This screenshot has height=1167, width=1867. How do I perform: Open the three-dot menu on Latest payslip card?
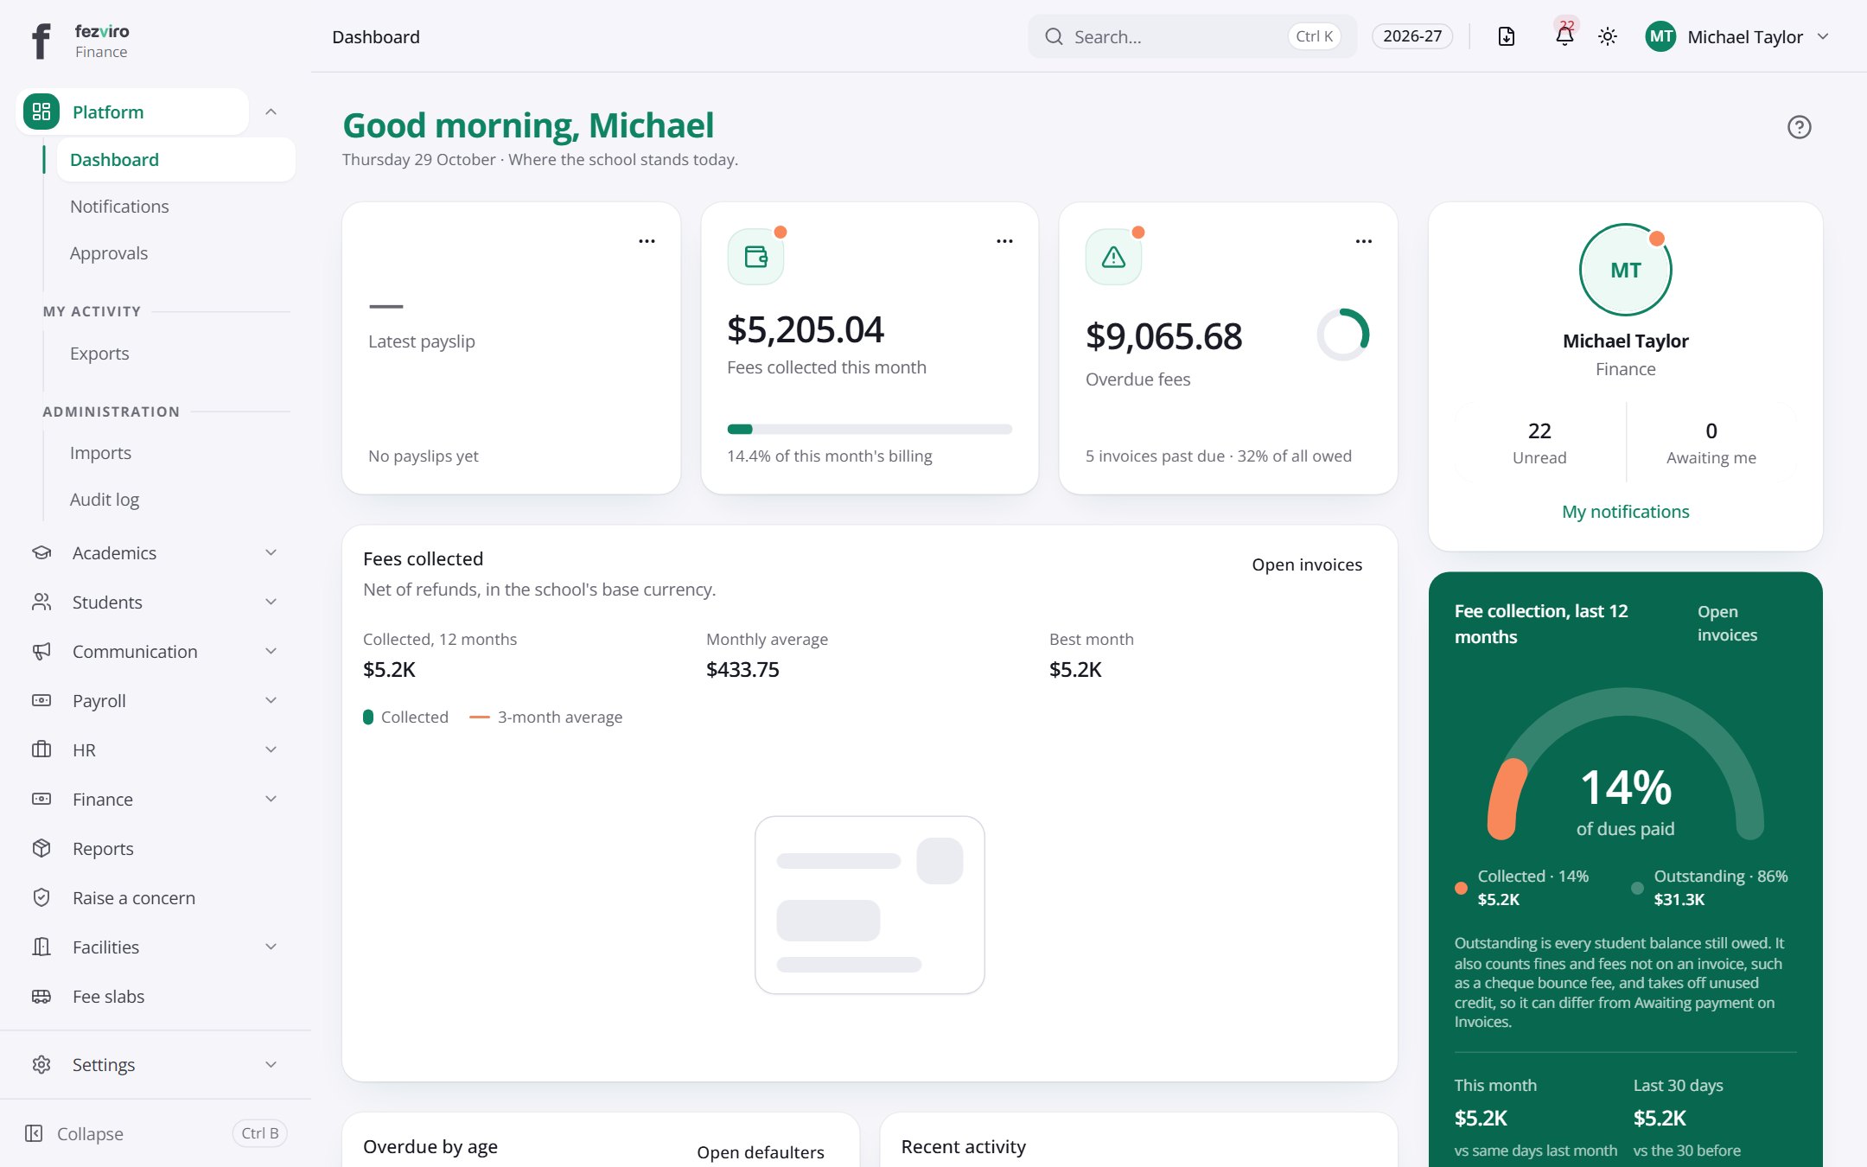click(647, 241)
